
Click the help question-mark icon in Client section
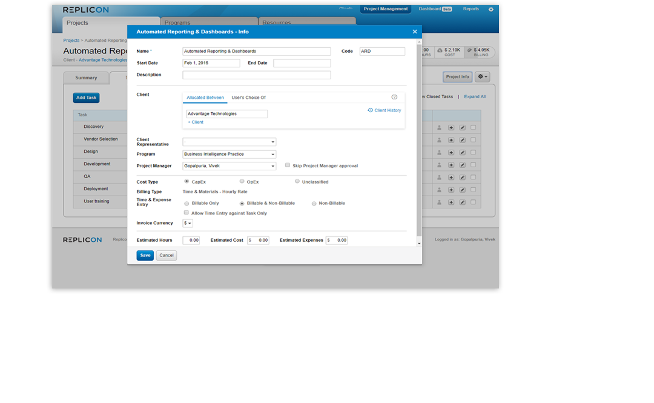(x=394, y=97)
